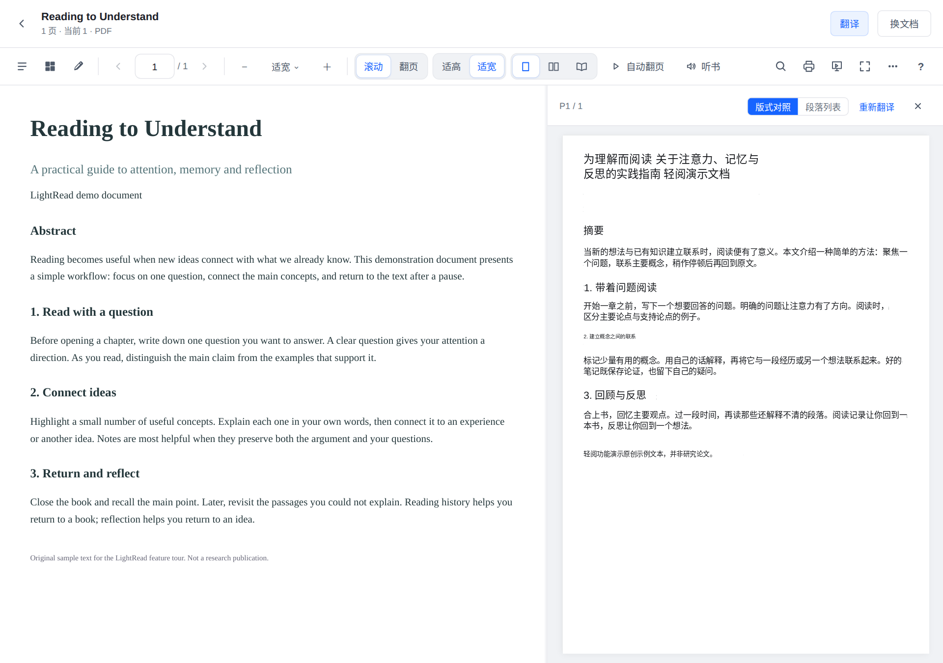943x663 pixels.
Task: Zoom in with the plus icon
Action: click(327, 67)
